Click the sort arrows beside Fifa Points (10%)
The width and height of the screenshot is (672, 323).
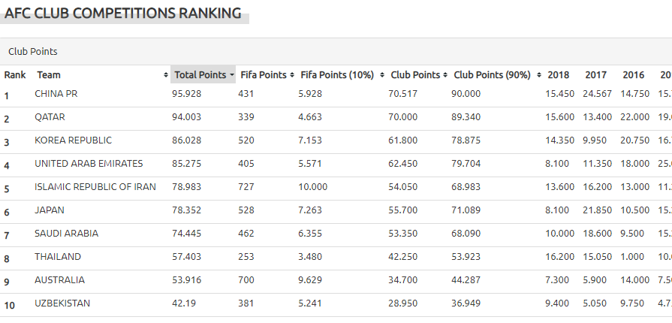click(x=382, y=75)
